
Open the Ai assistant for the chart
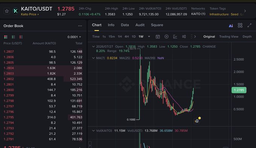[231, 26]
